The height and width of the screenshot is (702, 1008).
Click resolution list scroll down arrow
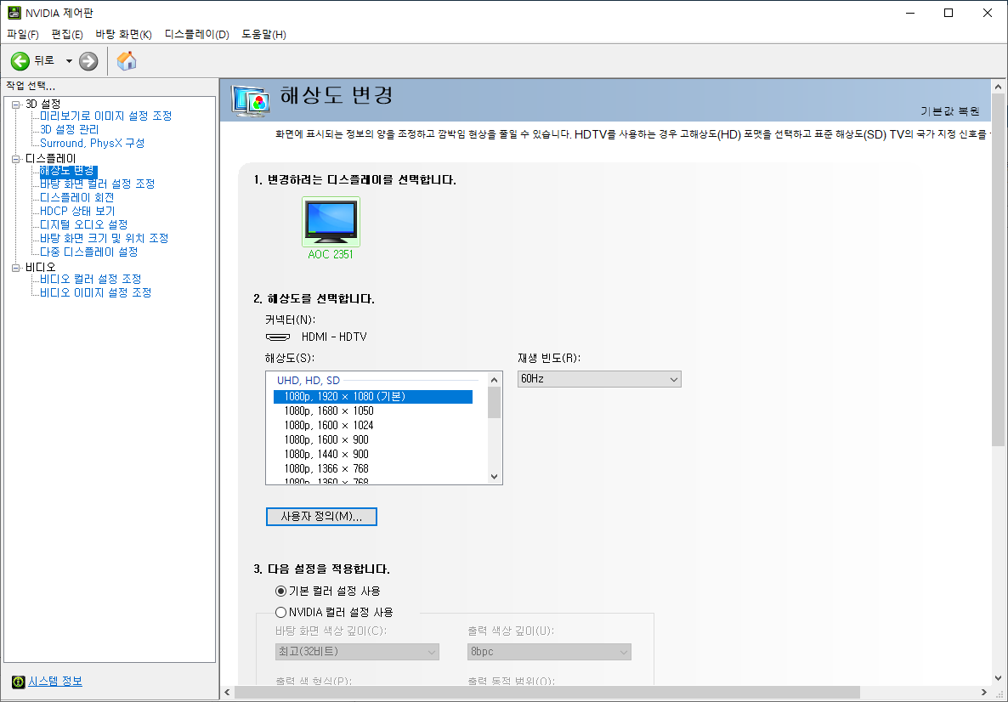495,476
